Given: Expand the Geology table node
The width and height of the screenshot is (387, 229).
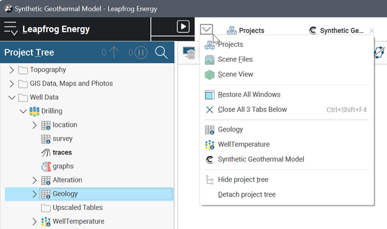Looking at the screenshot, I should [x=34, y=194].
